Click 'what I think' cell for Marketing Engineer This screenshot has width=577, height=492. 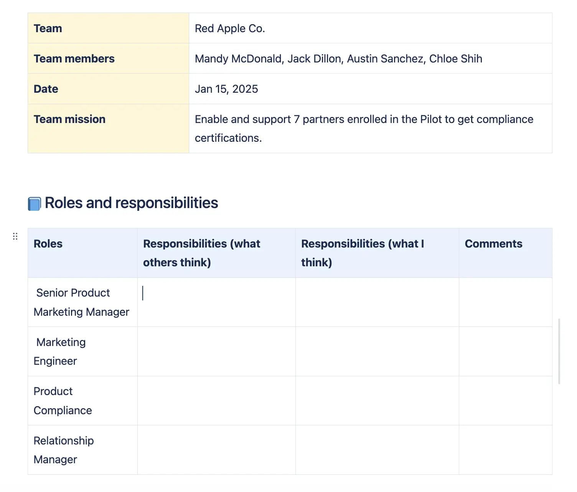377,351
